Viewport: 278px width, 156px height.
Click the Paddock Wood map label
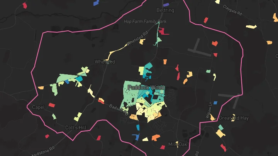(x=146, y=87)
